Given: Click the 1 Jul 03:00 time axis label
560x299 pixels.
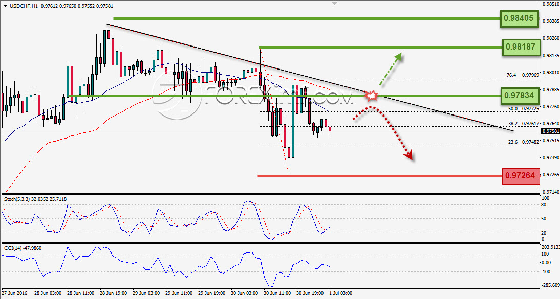Looking at the screenshot, I should coord(341,293).
